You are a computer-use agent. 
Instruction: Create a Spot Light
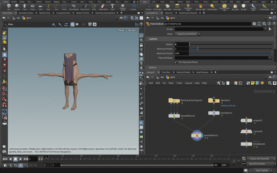pos(167,7)
